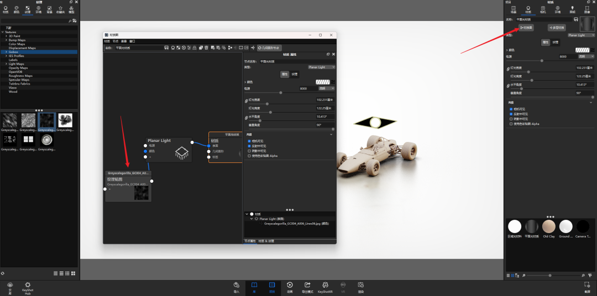This screenshot has width=597, height=296.
Task: Collapse the Textures root folder
Action: pos(2,32)
